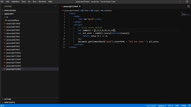Click the 'return' keyword on line 9
191x107 pixels.
coord(86,36)
